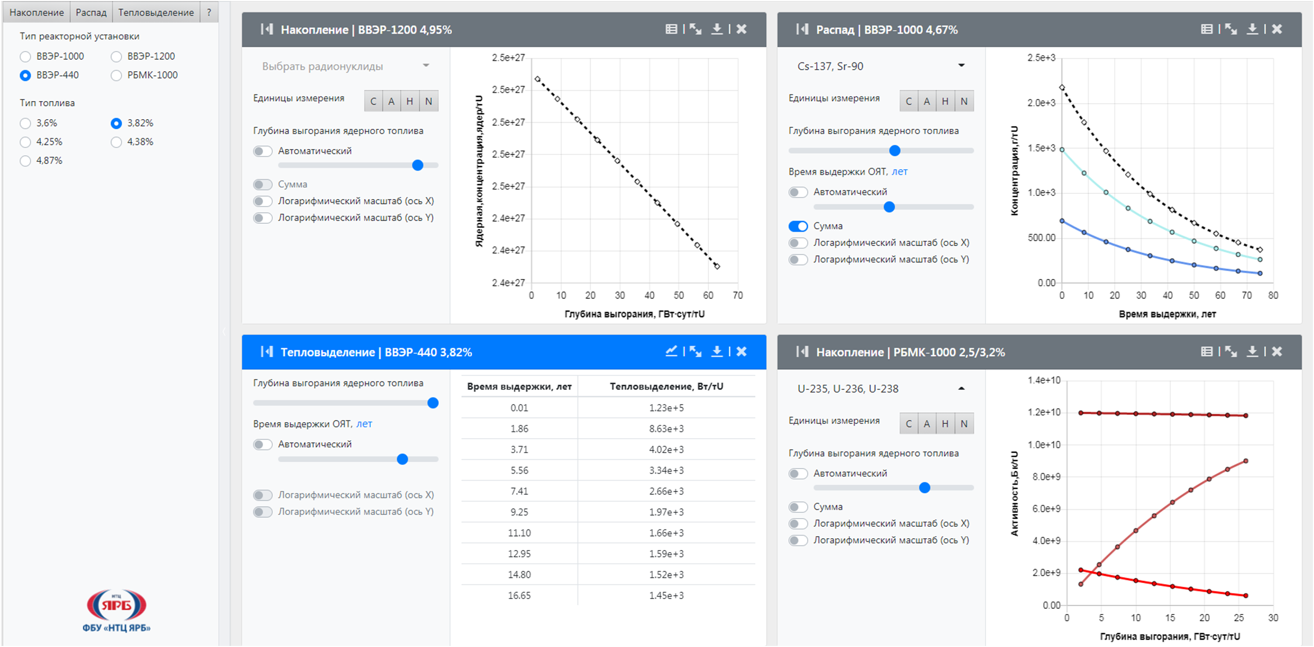This screenshot has height=647, width=1314.
Task: Expand the Распад ВВЭР-1000 panel to fullscreen
Action: click(x=1231, y=29)
